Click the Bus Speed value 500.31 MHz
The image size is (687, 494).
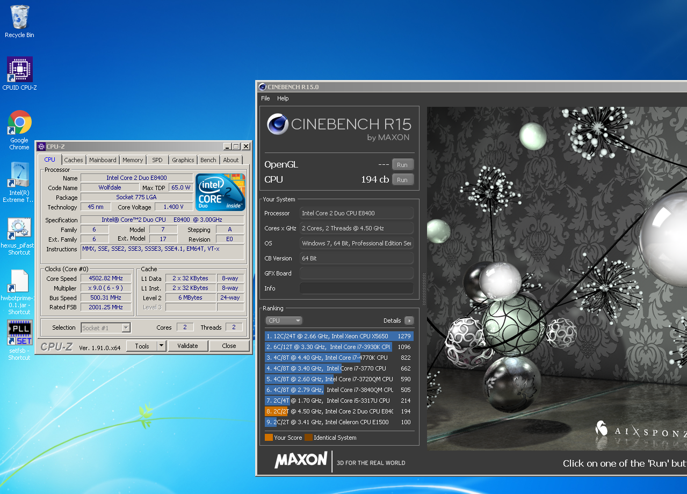point(106,297)
